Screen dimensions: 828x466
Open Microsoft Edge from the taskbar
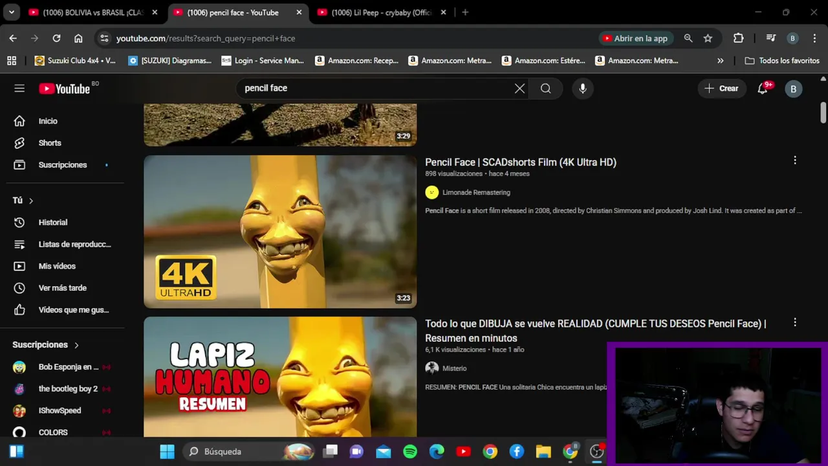(x=437, y=451)
